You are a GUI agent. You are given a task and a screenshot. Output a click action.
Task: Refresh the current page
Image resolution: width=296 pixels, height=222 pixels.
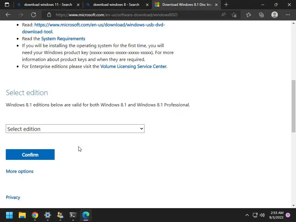[34, 15]
